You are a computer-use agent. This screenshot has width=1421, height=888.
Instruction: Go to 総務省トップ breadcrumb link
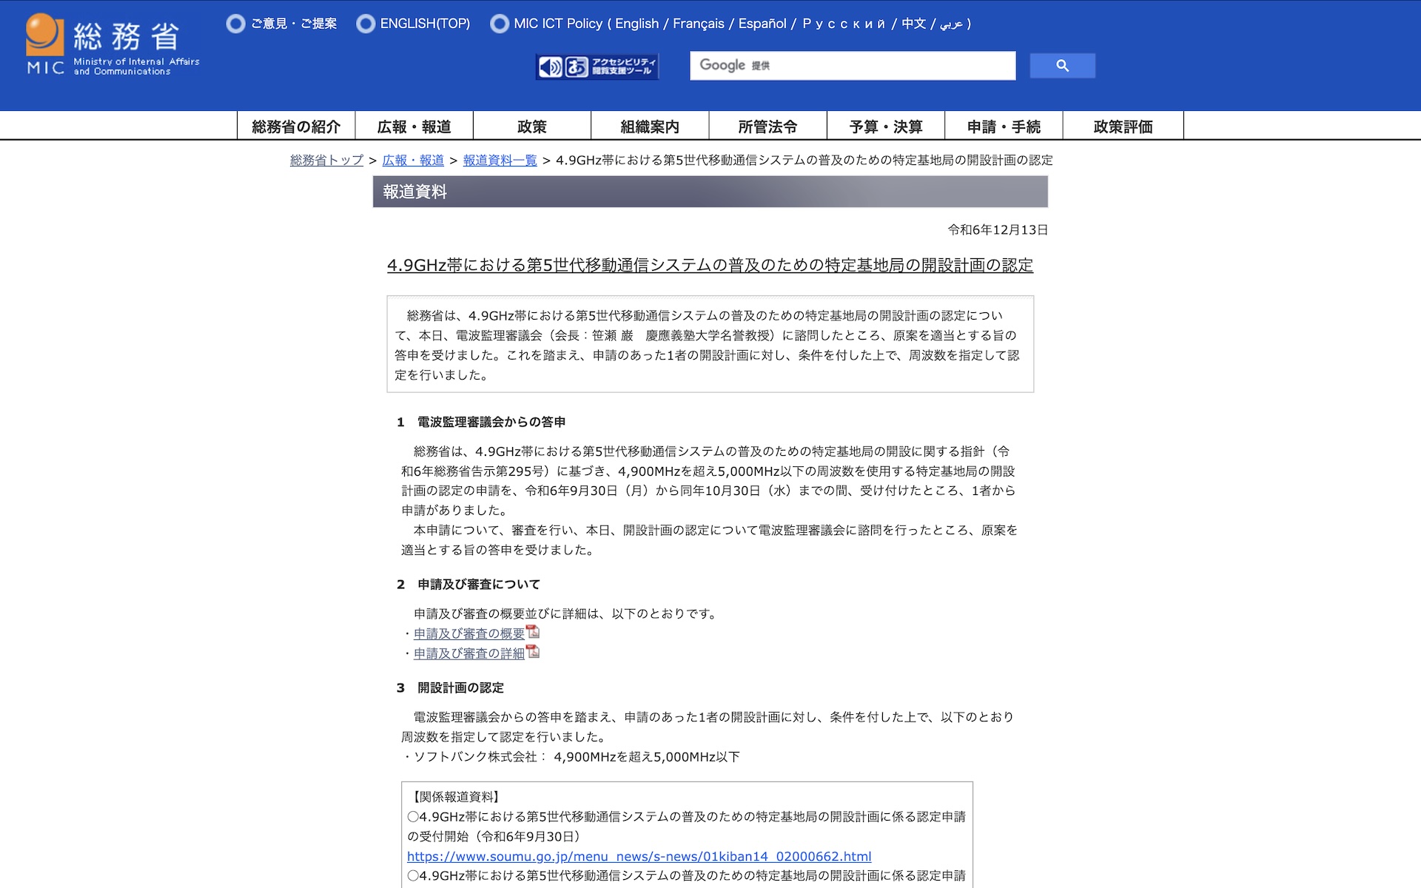coord(326,160)
